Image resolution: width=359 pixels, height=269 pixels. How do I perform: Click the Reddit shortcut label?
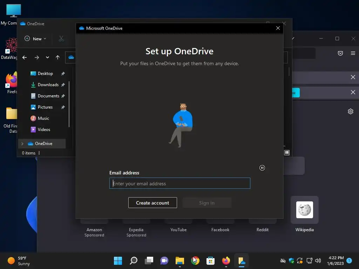coord(262,230)
